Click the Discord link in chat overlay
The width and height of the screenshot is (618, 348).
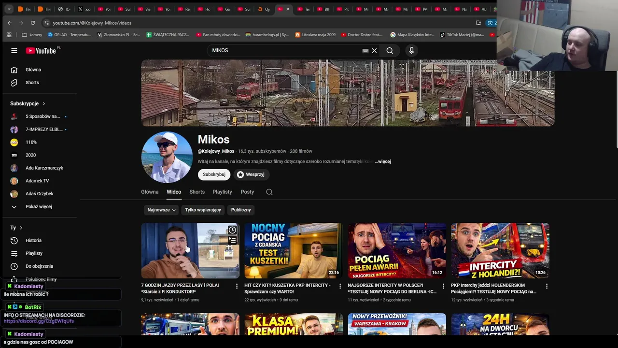[x=39, y=321]
